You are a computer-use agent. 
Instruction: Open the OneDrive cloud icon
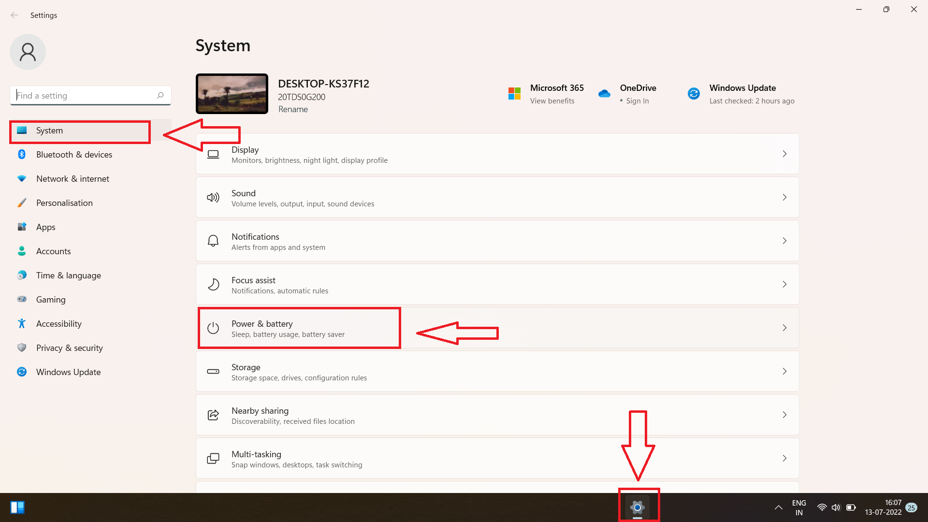604,94
